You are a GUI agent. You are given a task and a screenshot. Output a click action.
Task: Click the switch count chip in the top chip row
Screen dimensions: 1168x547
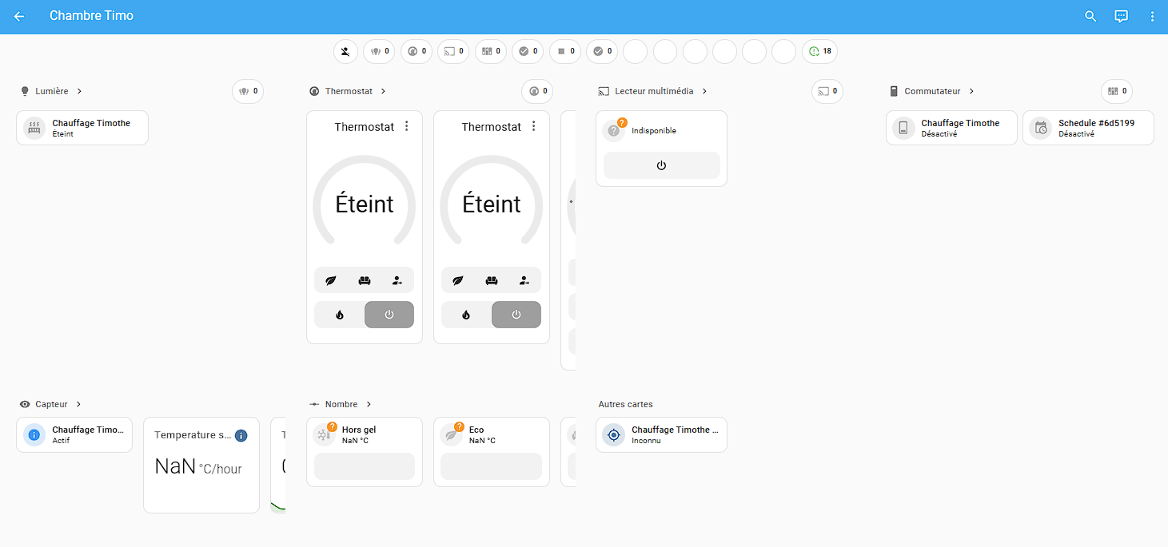[x=491, y=51]
